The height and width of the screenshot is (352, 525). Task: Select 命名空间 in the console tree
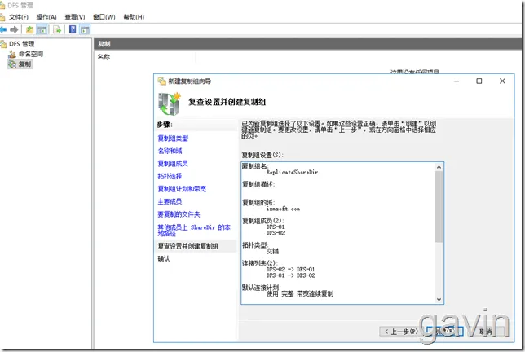point(31,54)
